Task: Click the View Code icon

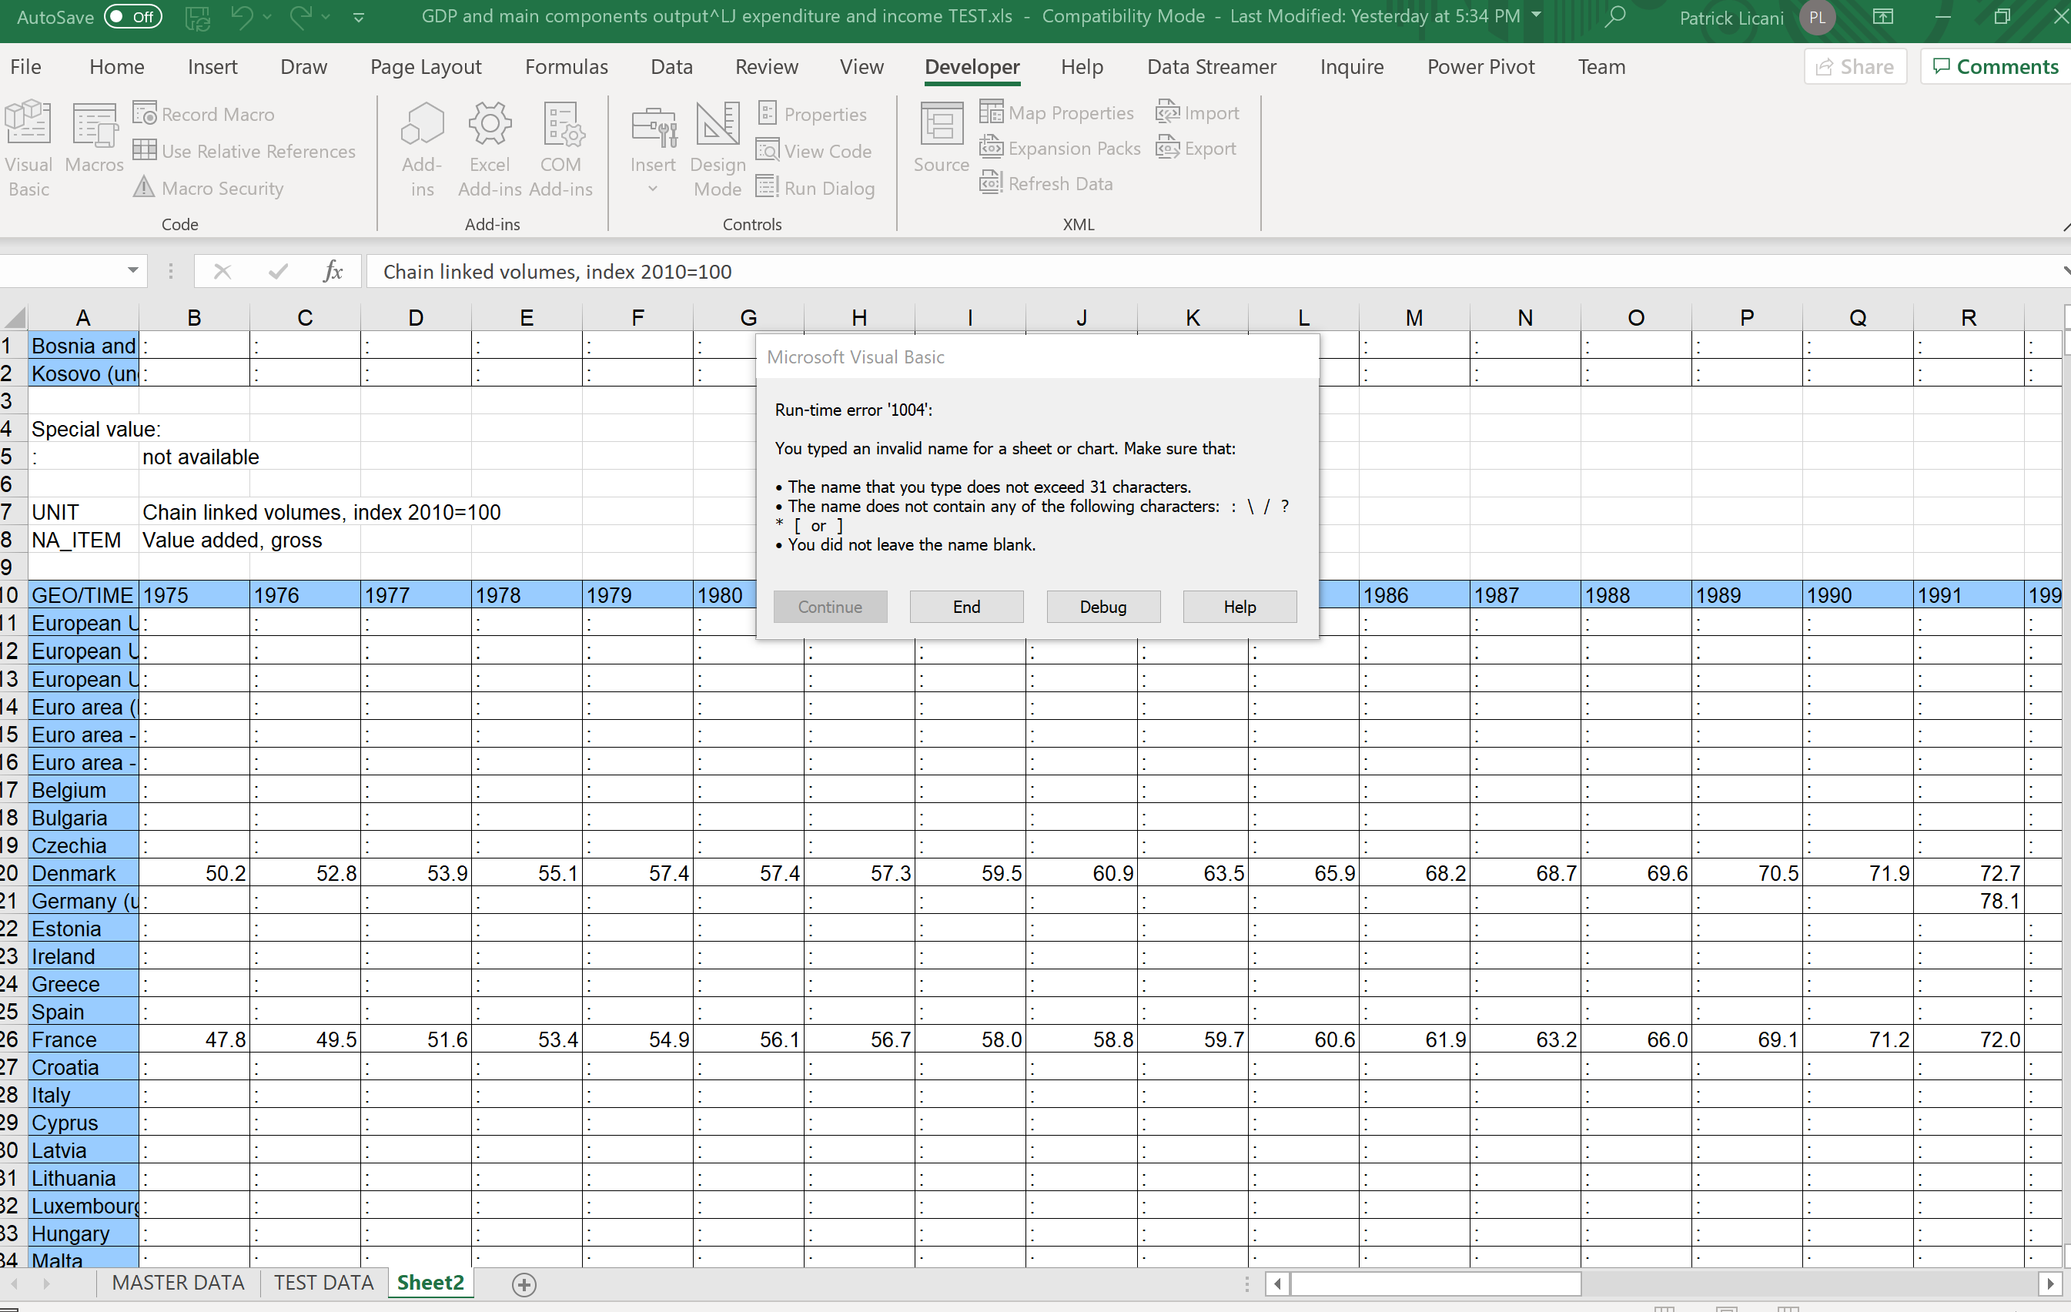Action: click(x=767, y=151)
